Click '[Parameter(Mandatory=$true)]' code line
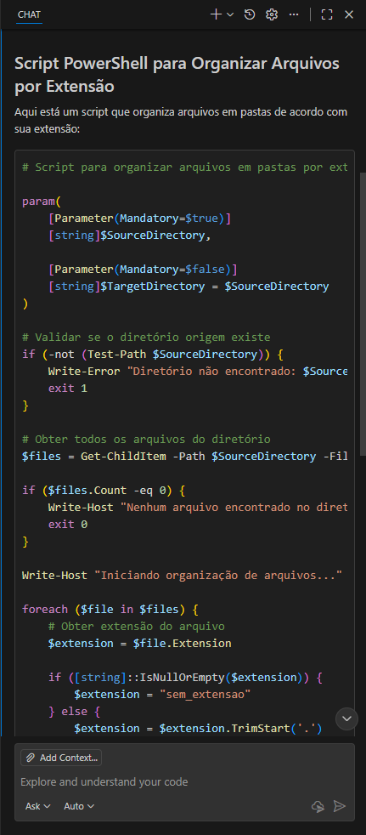The height and width of the screenshot is (835, 366). coord(139,219)
